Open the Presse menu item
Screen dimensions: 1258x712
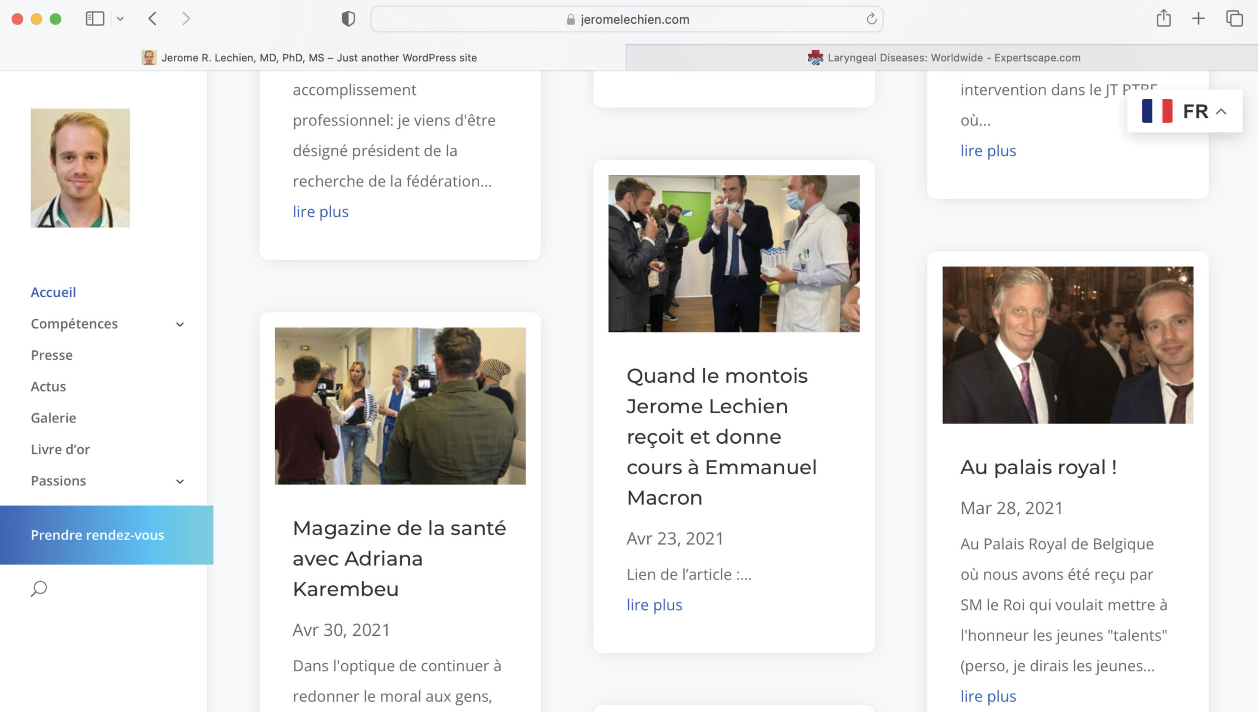52,355
